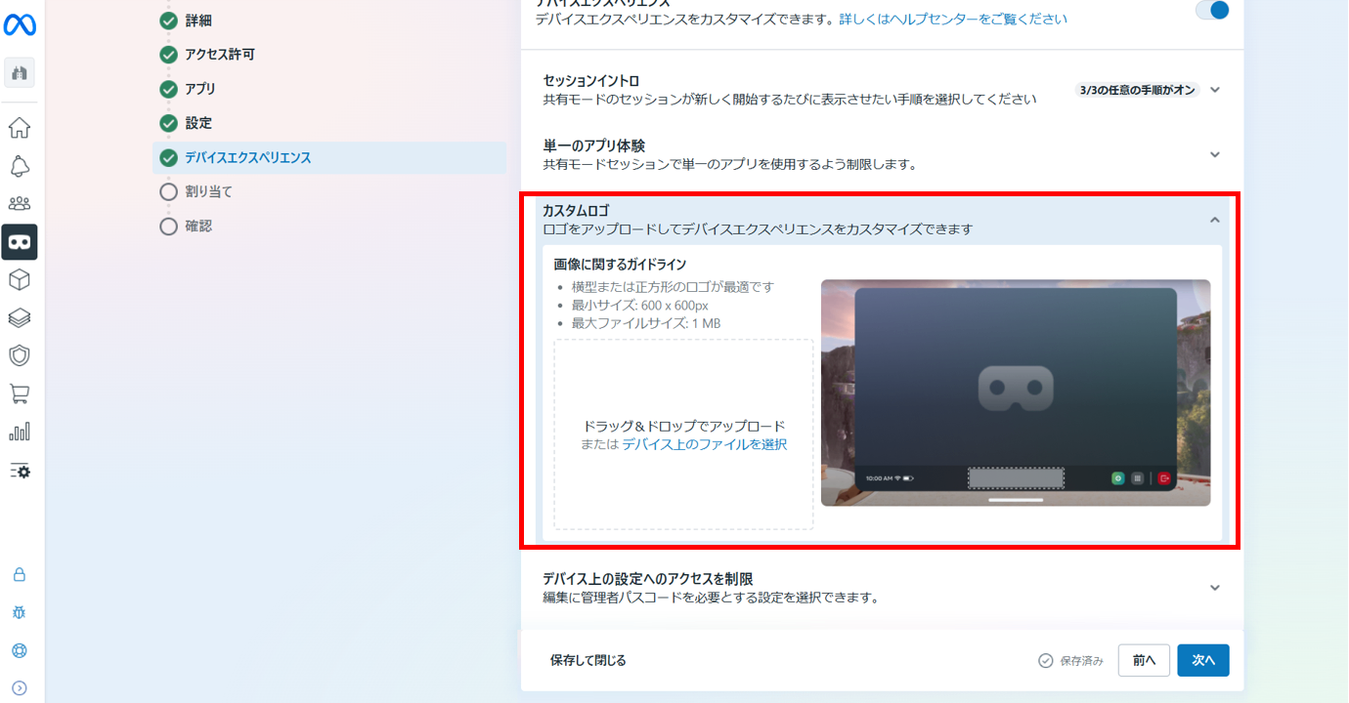This screenshot has height=703, width=1349.
Task: Go to the アクセス許可 step
Action: (220, 55)
